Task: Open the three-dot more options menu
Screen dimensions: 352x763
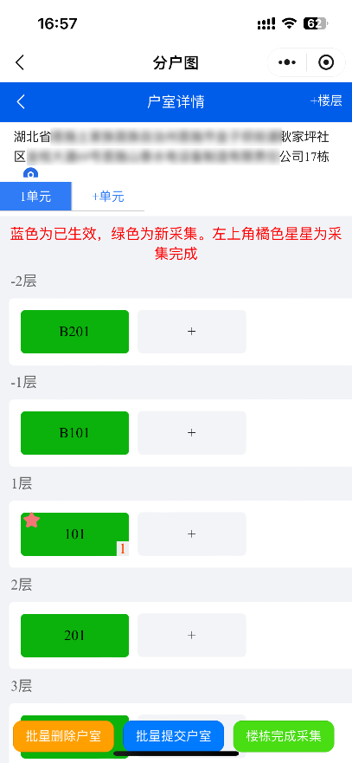Action: point(287,62)
